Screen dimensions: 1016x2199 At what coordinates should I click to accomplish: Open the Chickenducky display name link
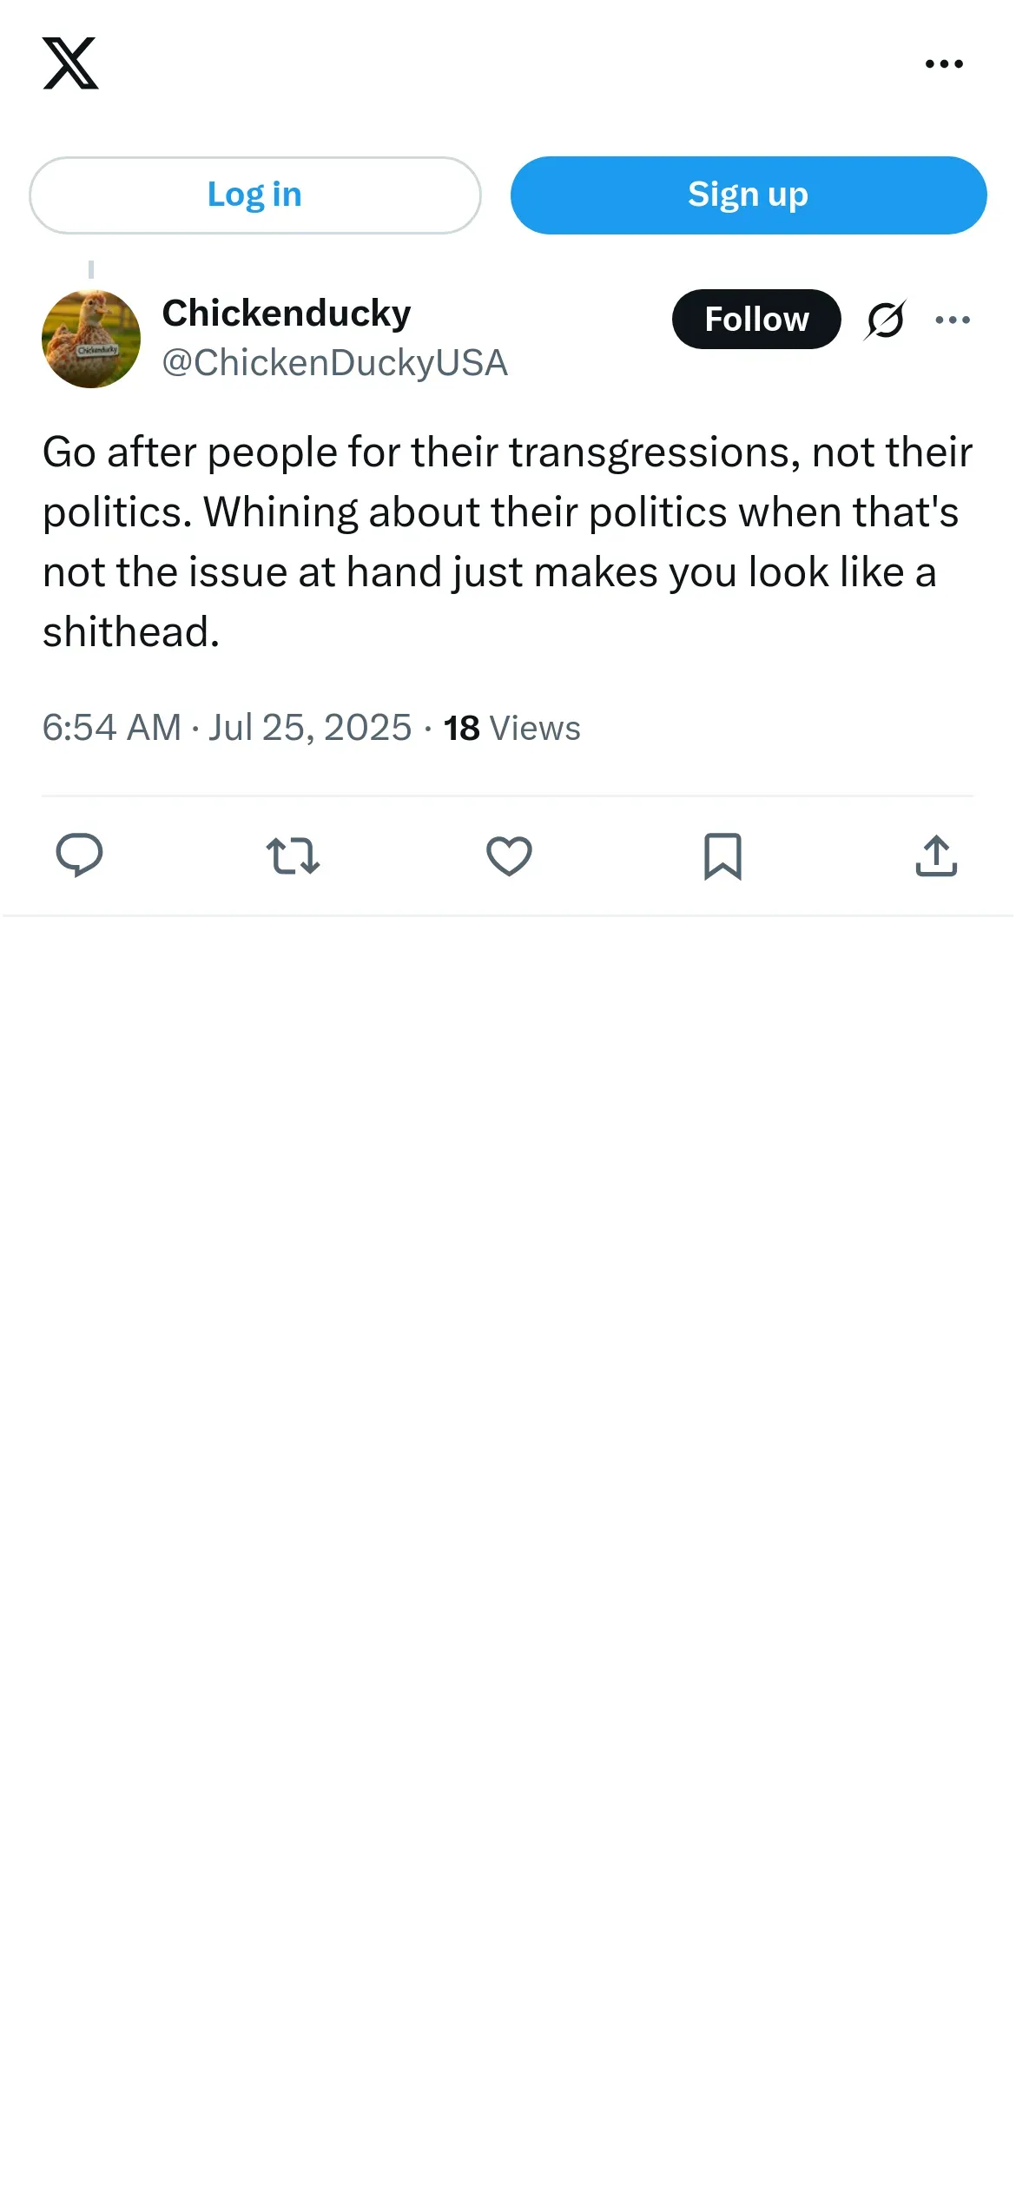pyautogui.click(x=287, y=314)
